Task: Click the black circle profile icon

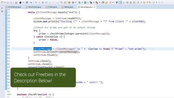Action: (20, 2)
